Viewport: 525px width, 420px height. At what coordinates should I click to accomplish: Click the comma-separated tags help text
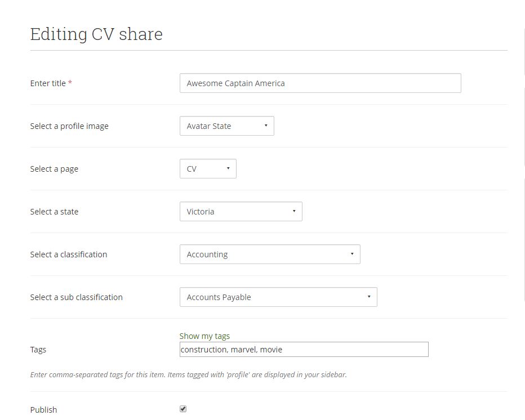(x=188, y=374)
